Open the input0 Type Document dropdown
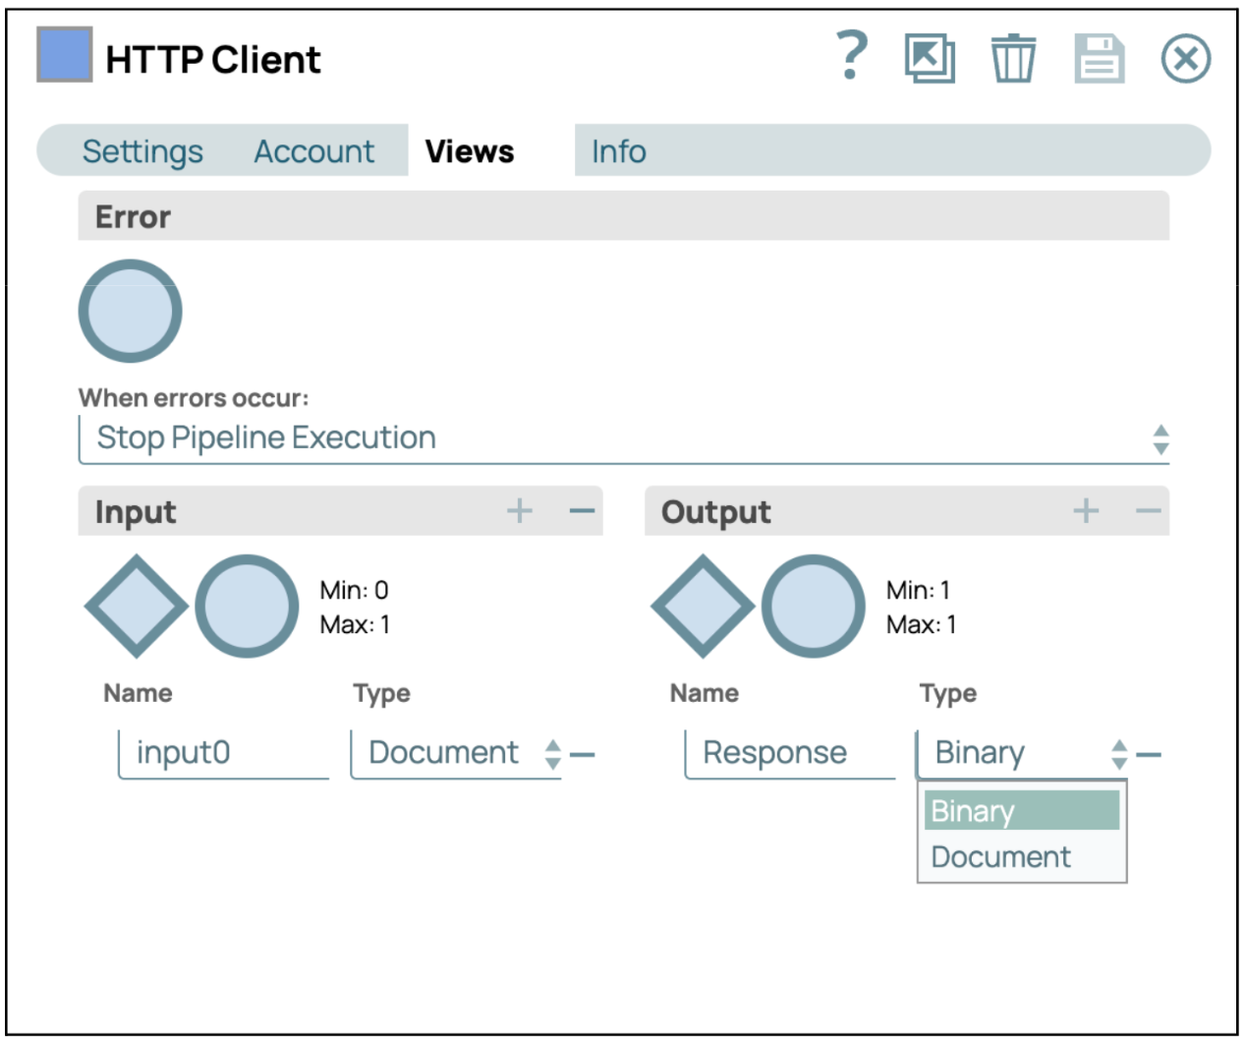The width and height of the screenshot is (1246, 1048). click(455, 753)
